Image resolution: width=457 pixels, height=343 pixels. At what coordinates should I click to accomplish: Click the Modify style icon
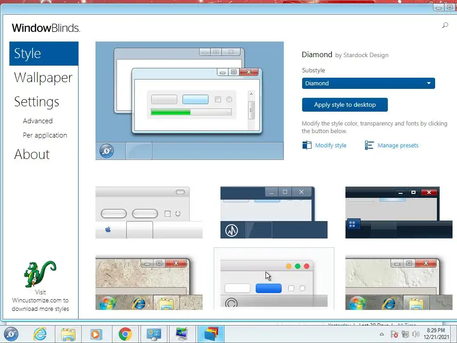click(307, 145)
